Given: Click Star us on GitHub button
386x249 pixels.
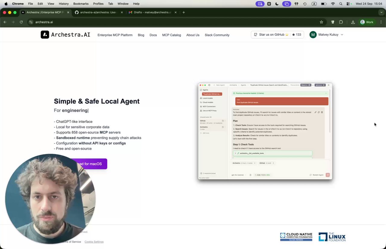Looking at the screenshot, I should click(x=277, y=35).
